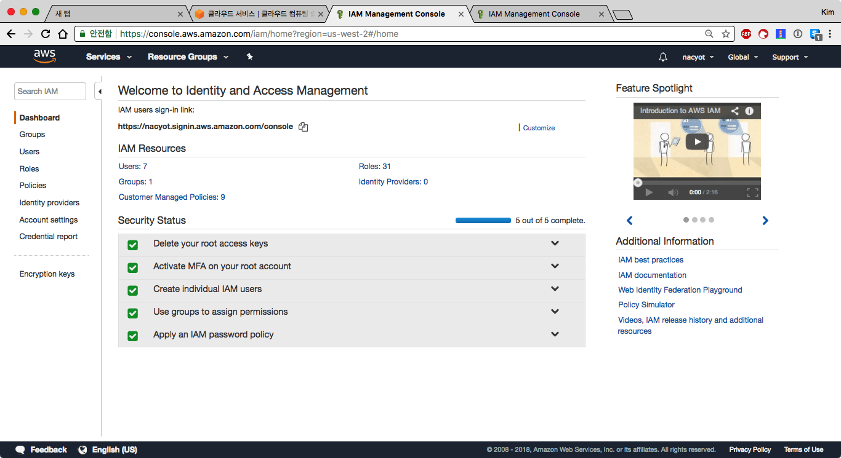Click the browser address bar URL
The width and height of the screenshot is (841, 458).
259,34
